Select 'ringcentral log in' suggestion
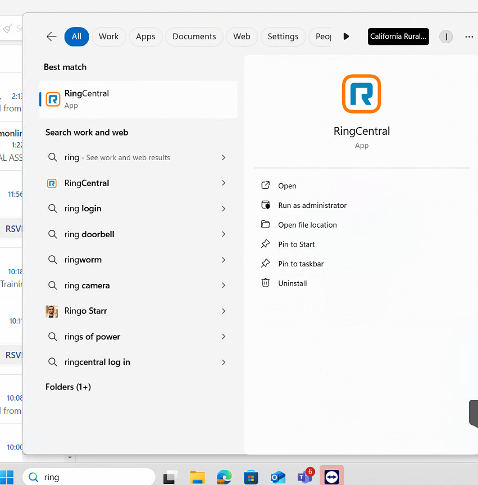Image resolution: width=478 pixels, height=485 pixels. click(138, 362)
